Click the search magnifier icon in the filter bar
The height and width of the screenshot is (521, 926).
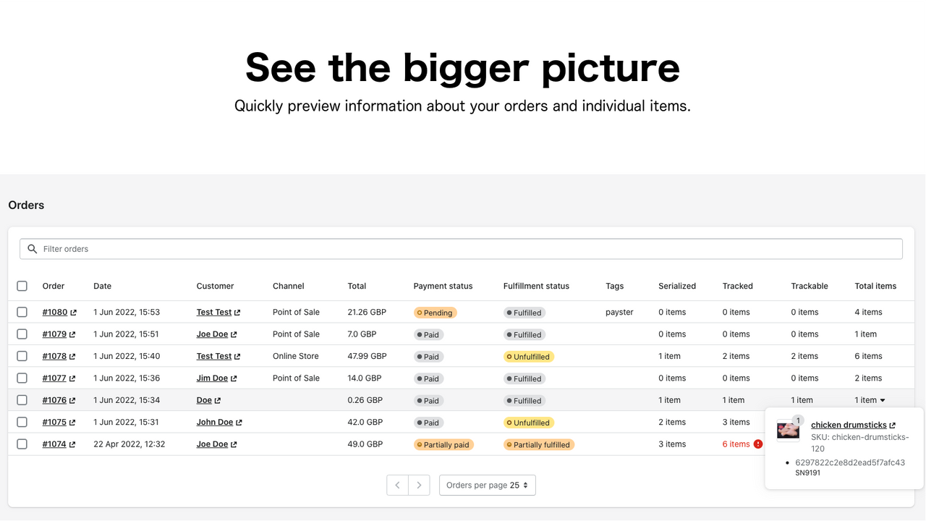click(x=32, y=248)
